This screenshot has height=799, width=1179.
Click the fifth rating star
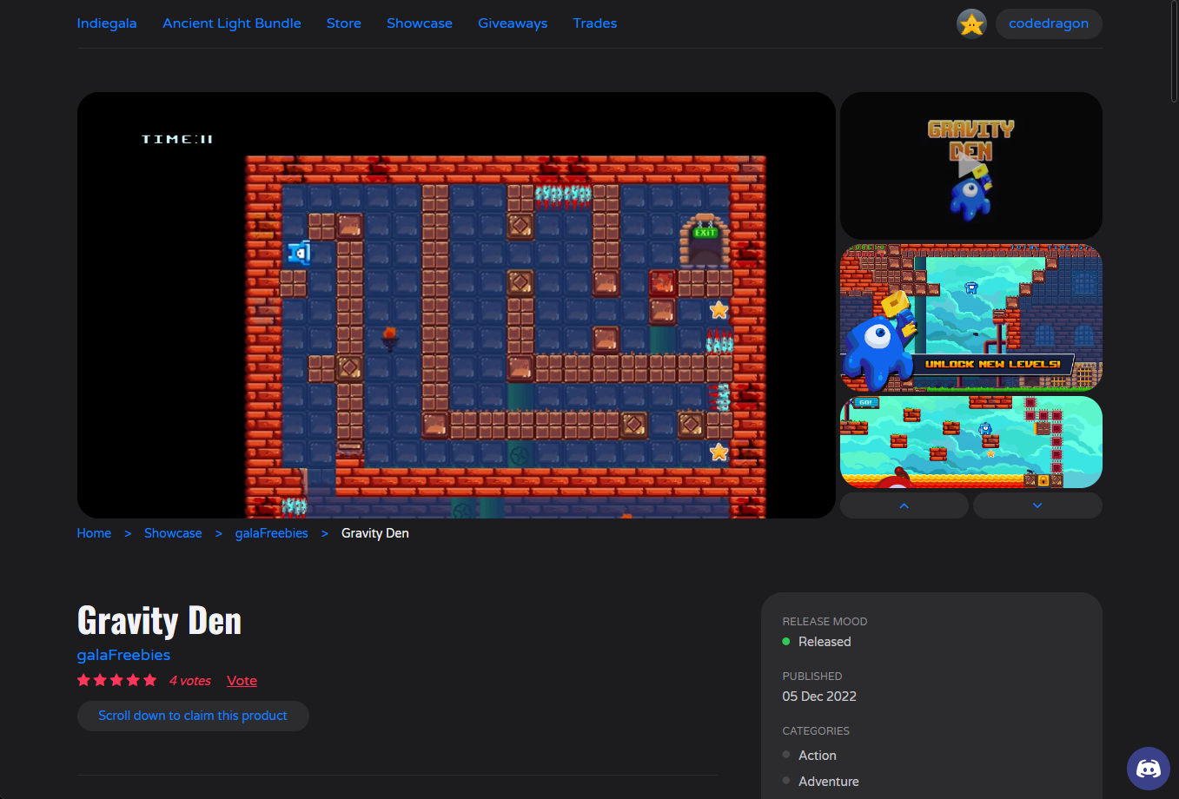(x=150, y=680)
